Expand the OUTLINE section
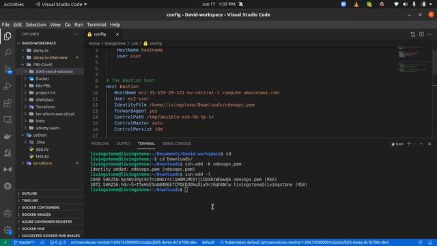This screenshot has height=246, width=437. [50, 193]
